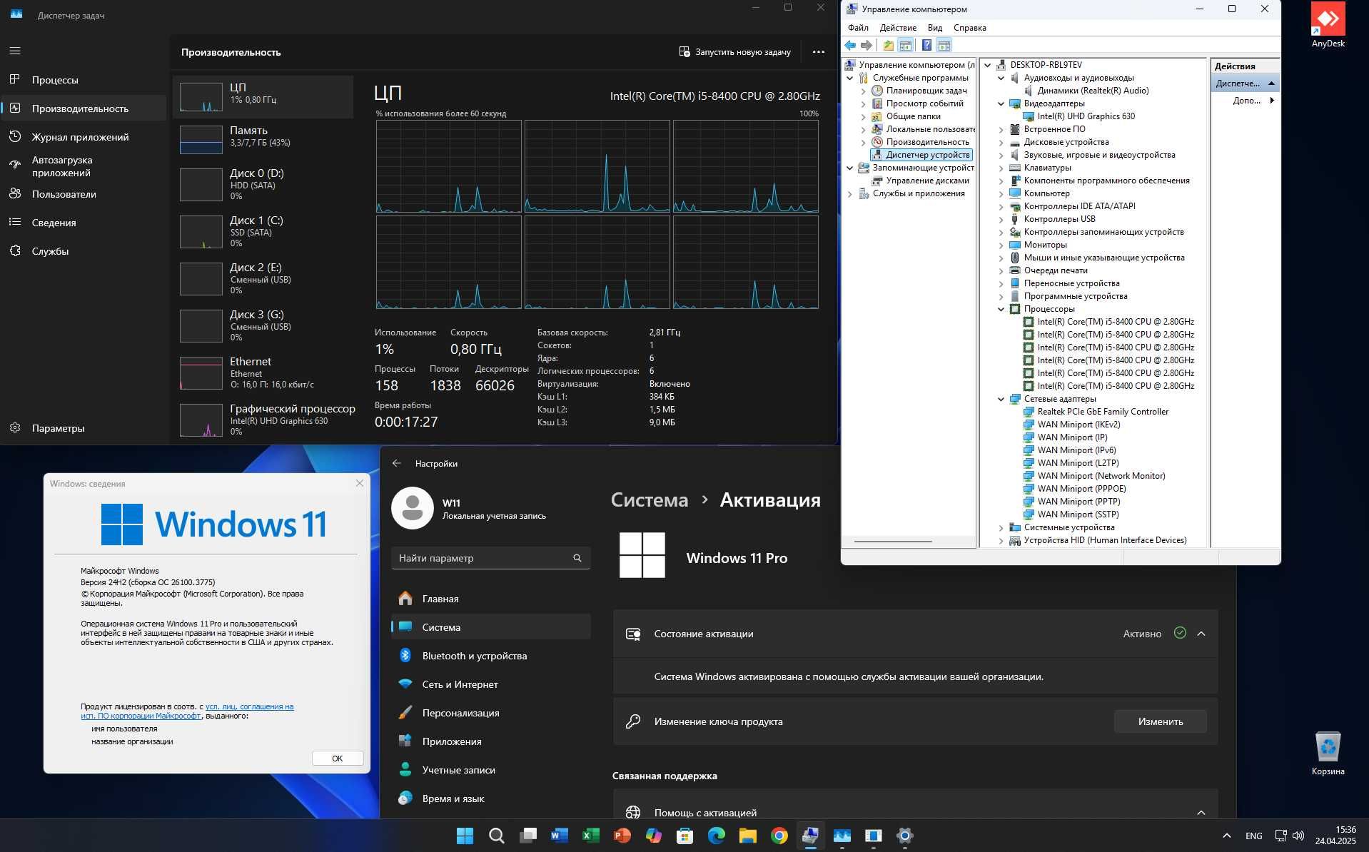Click Допо... more actions in Actions pane
This screenshot has height=852, width=1369.
pos(1246,101)
